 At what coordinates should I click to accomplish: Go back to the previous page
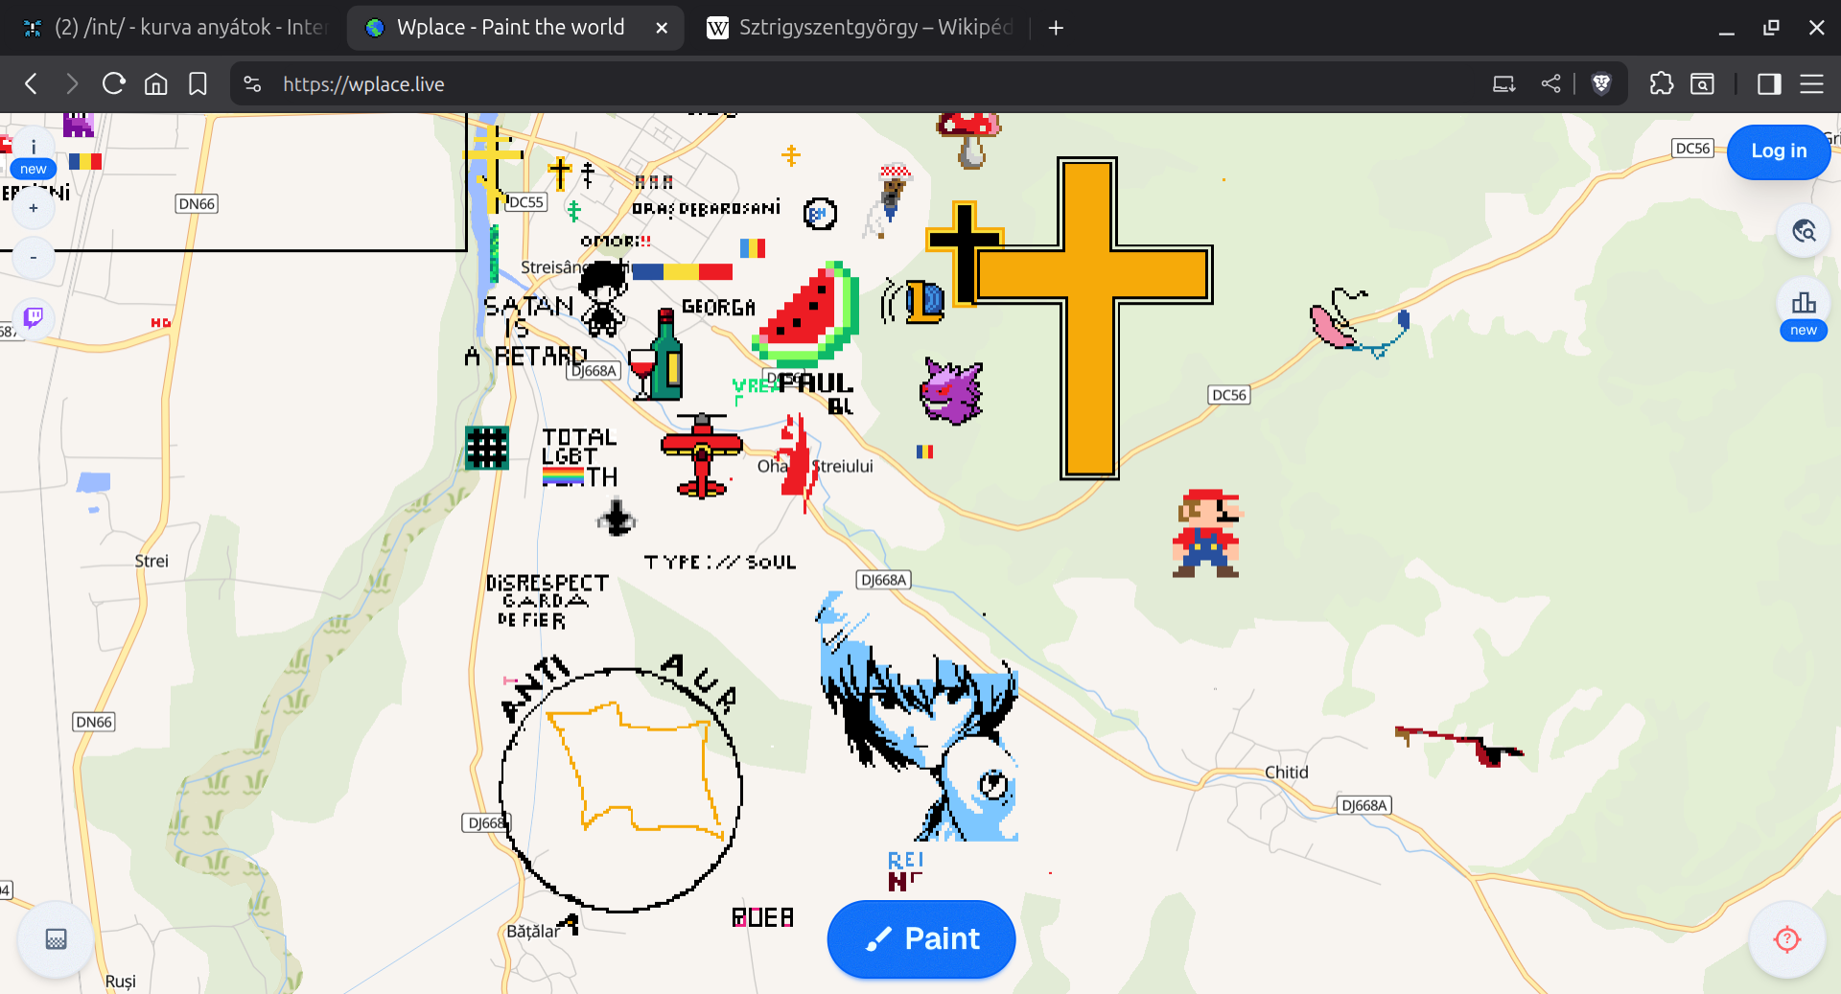[32, 84]
